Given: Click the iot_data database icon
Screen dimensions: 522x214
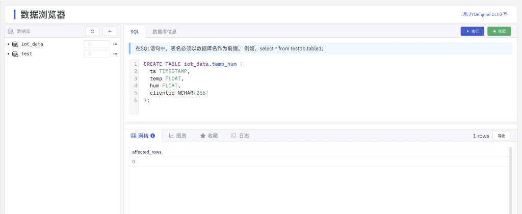Looking at the screenshot, I should (15, 44).
